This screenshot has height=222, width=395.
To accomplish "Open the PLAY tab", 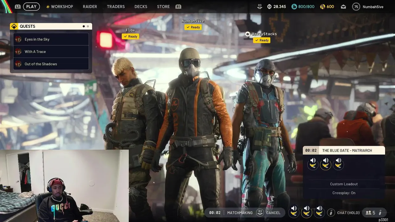I will tap(31, 6).
